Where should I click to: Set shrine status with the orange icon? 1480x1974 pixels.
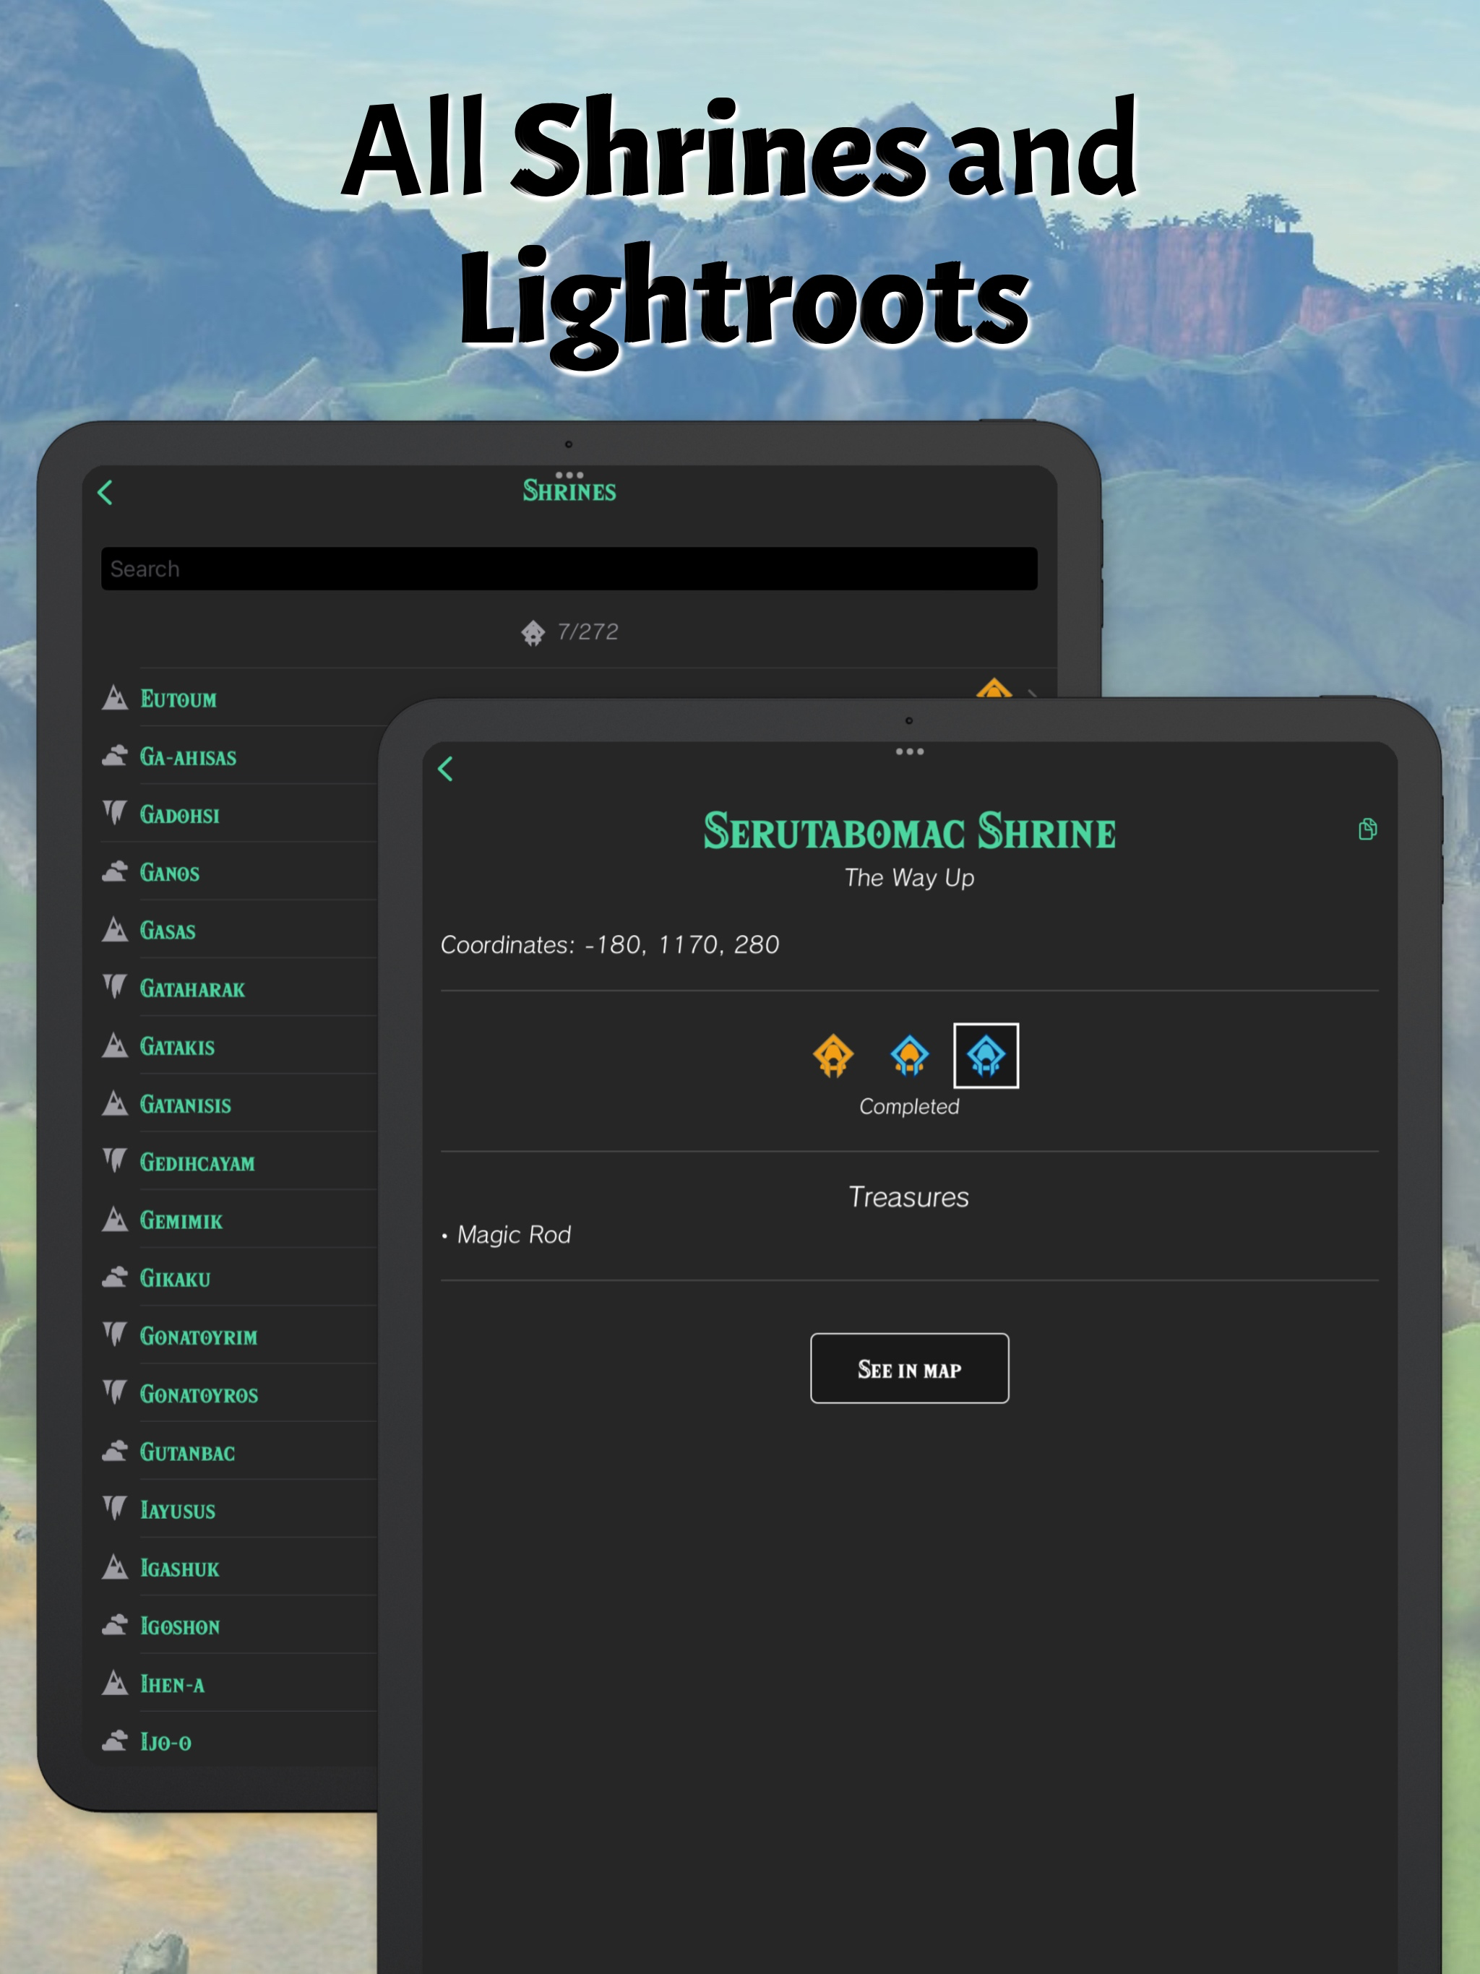point(832,1056)
